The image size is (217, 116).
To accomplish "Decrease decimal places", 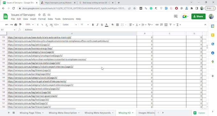I will [47, 25].
